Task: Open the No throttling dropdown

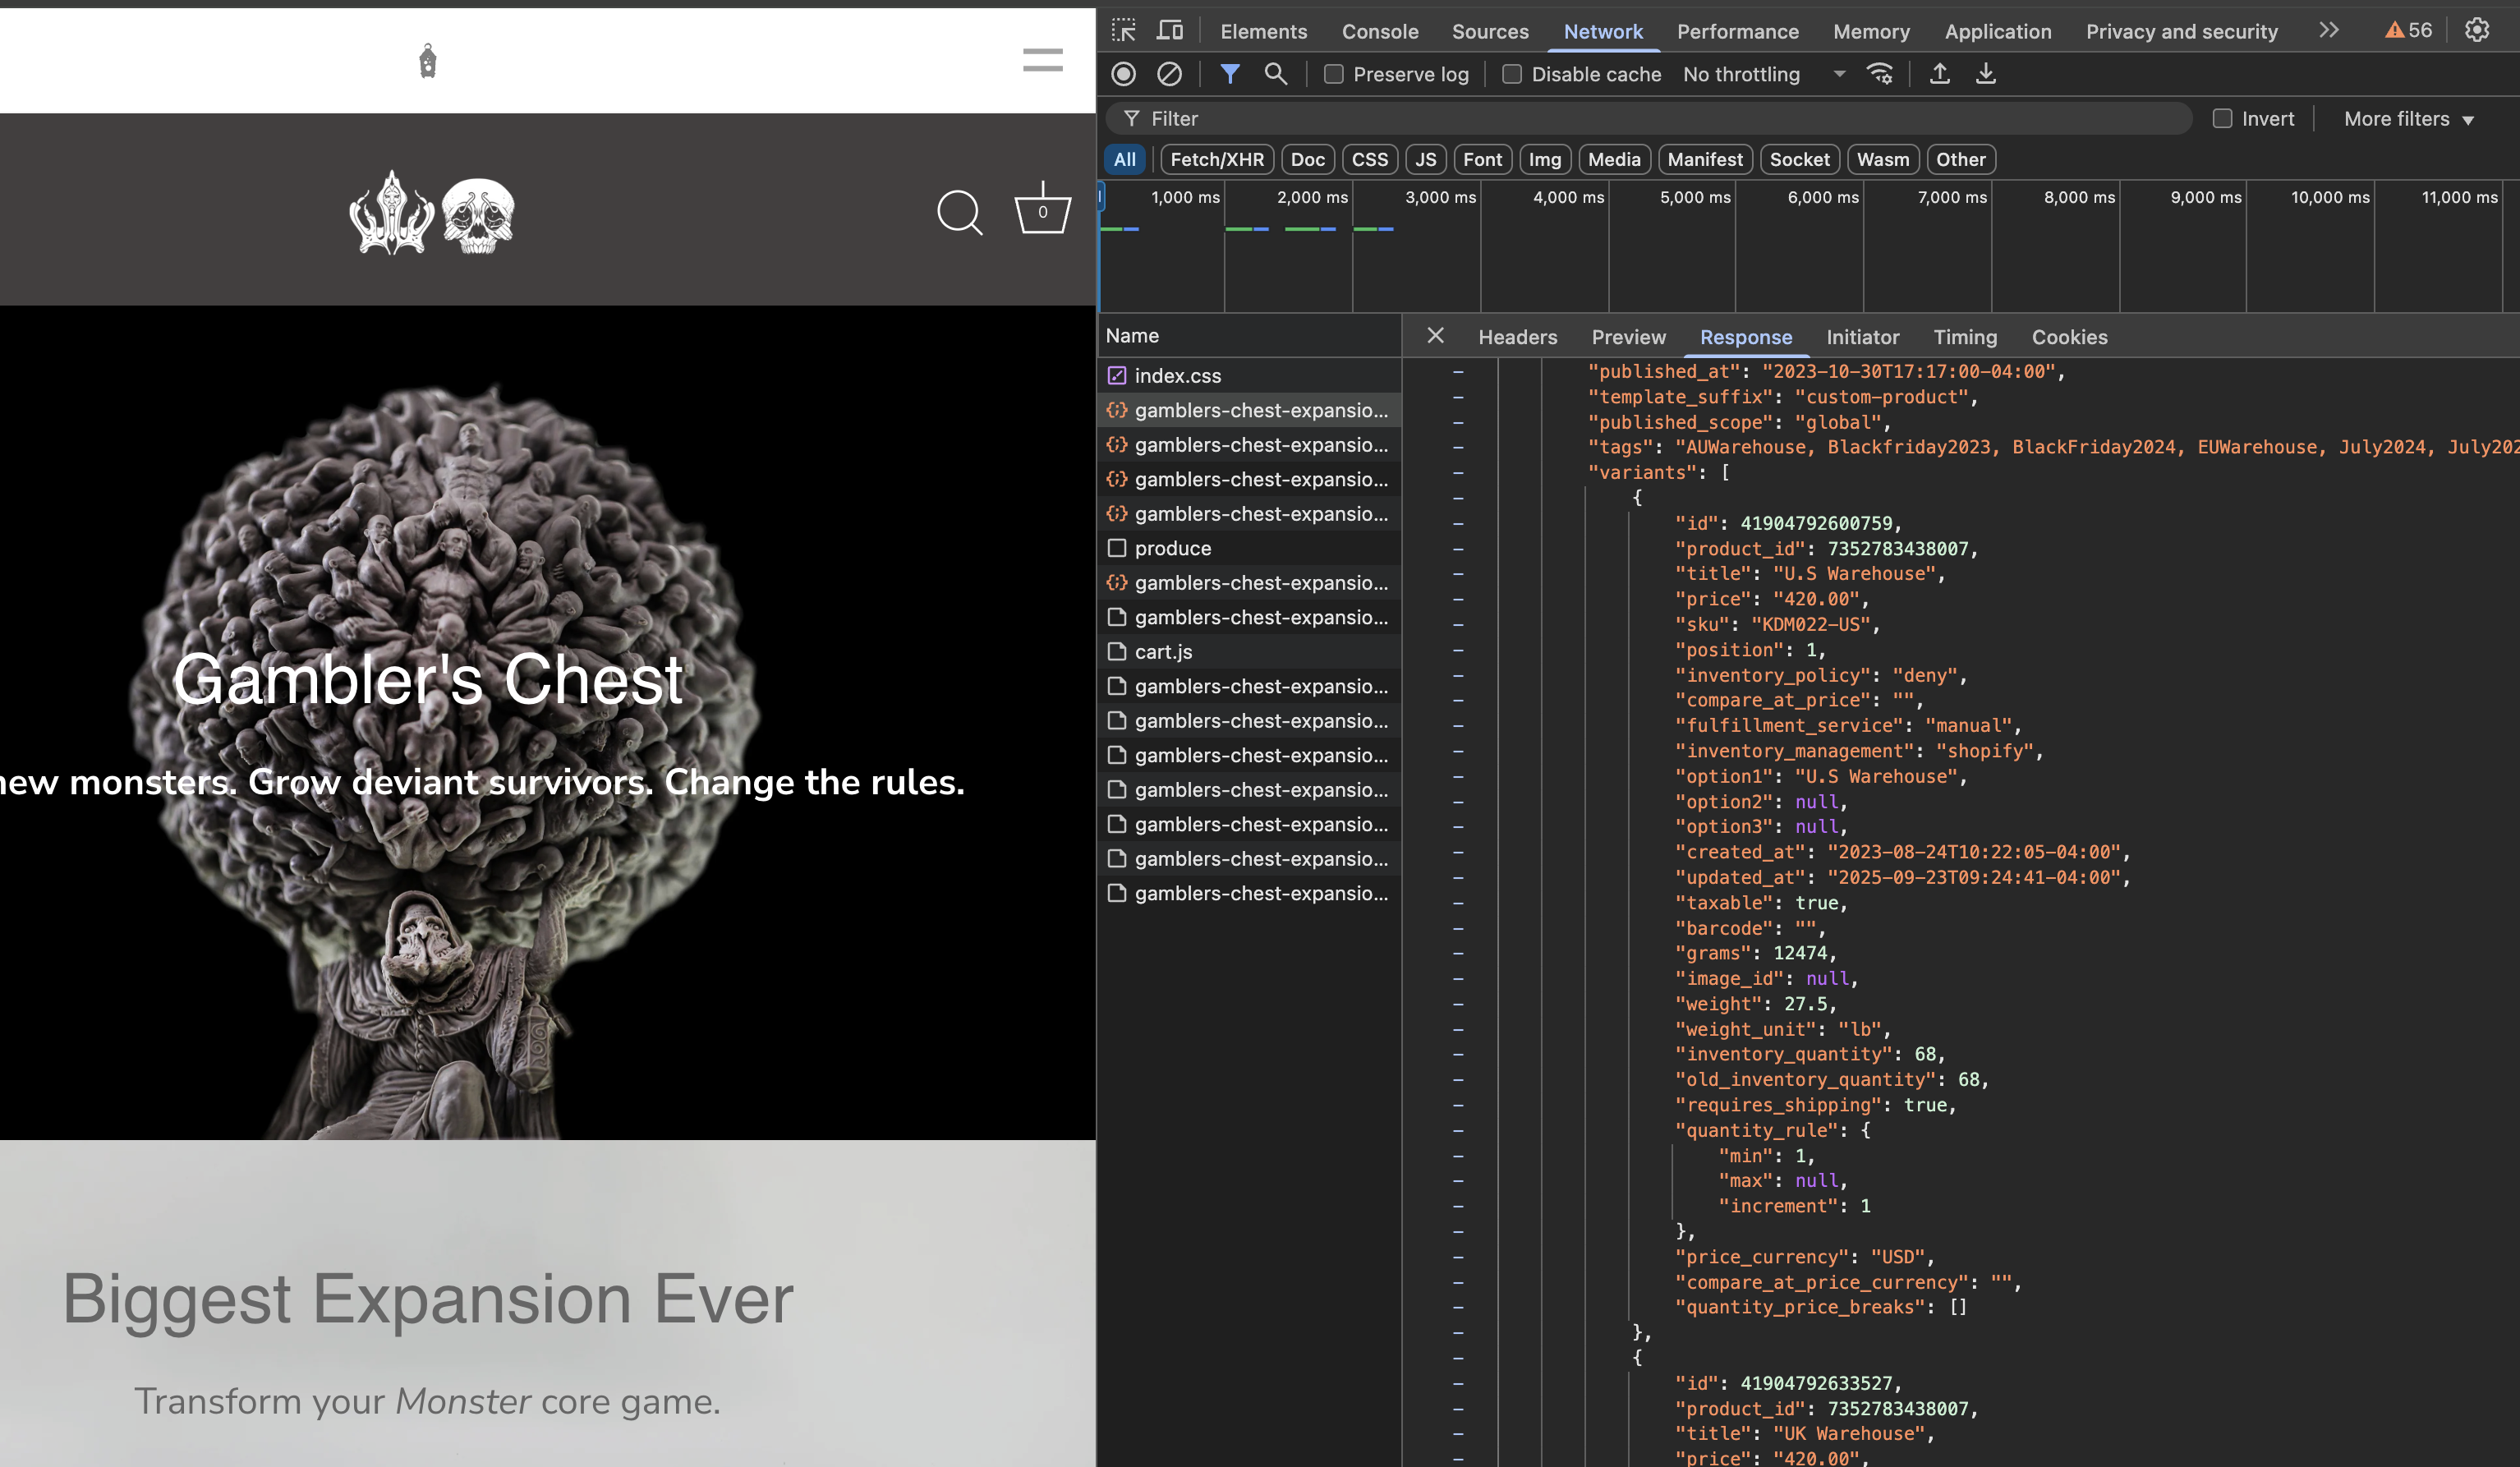Action: point(1763,74)
